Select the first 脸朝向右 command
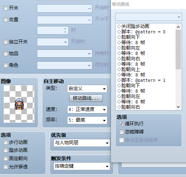The width and height of the screenshot is (186, 177). click(129, 59)
